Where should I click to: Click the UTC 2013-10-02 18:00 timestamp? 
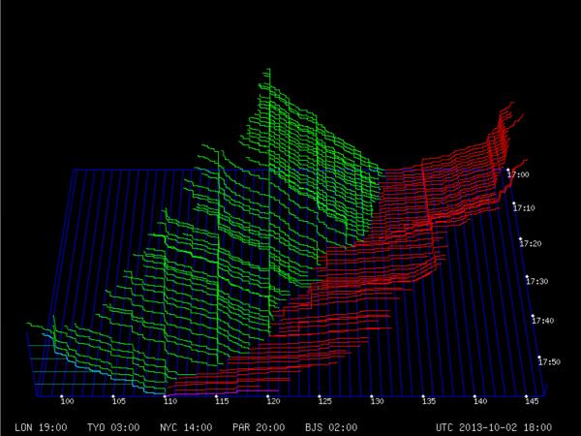click(494, 427)
